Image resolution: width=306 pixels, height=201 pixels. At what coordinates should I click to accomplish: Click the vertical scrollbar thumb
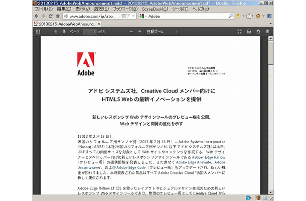(x=270, y=53)
